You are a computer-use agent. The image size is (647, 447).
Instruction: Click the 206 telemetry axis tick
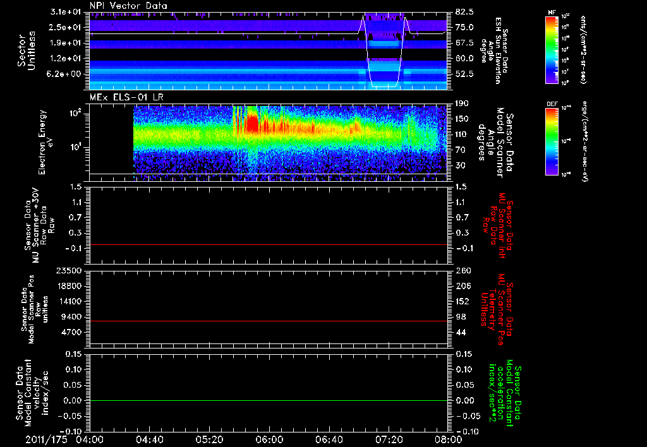point(462,286)
